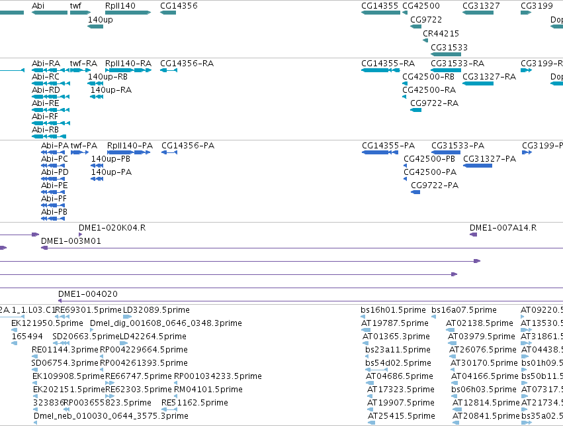Click the DME1-020K04.R marker
563x426 pixels.
(81, 235)
